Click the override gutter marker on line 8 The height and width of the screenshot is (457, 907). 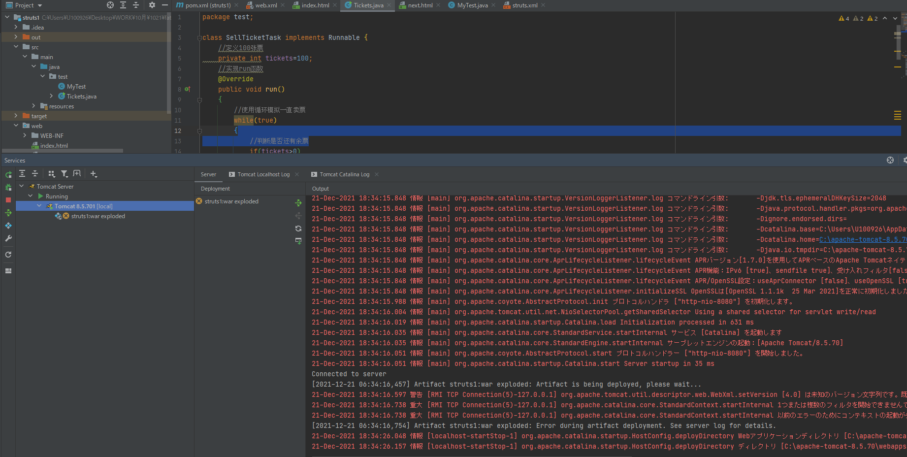click(x=188, y=89)
